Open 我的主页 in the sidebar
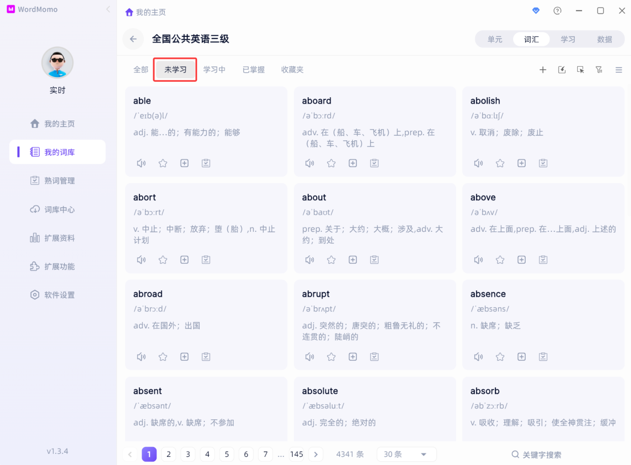This screenshot has width=631, height=465. (x=57, y=124)
